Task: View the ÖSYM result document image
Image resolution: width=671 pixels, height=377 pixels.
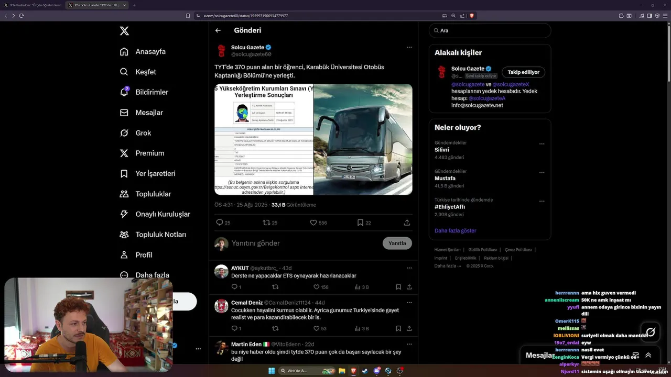Action: 264,139
